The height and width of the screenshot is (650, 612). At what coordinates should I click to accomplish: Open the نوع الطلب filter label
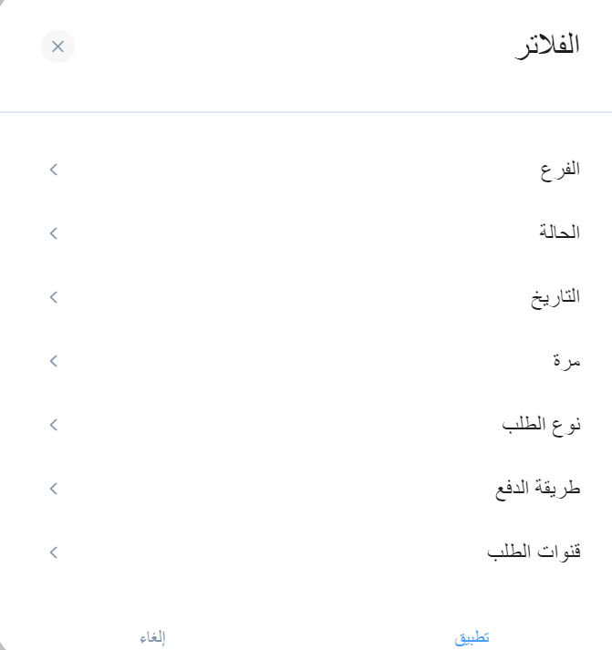pyautogui.click(x=542, y=425)
